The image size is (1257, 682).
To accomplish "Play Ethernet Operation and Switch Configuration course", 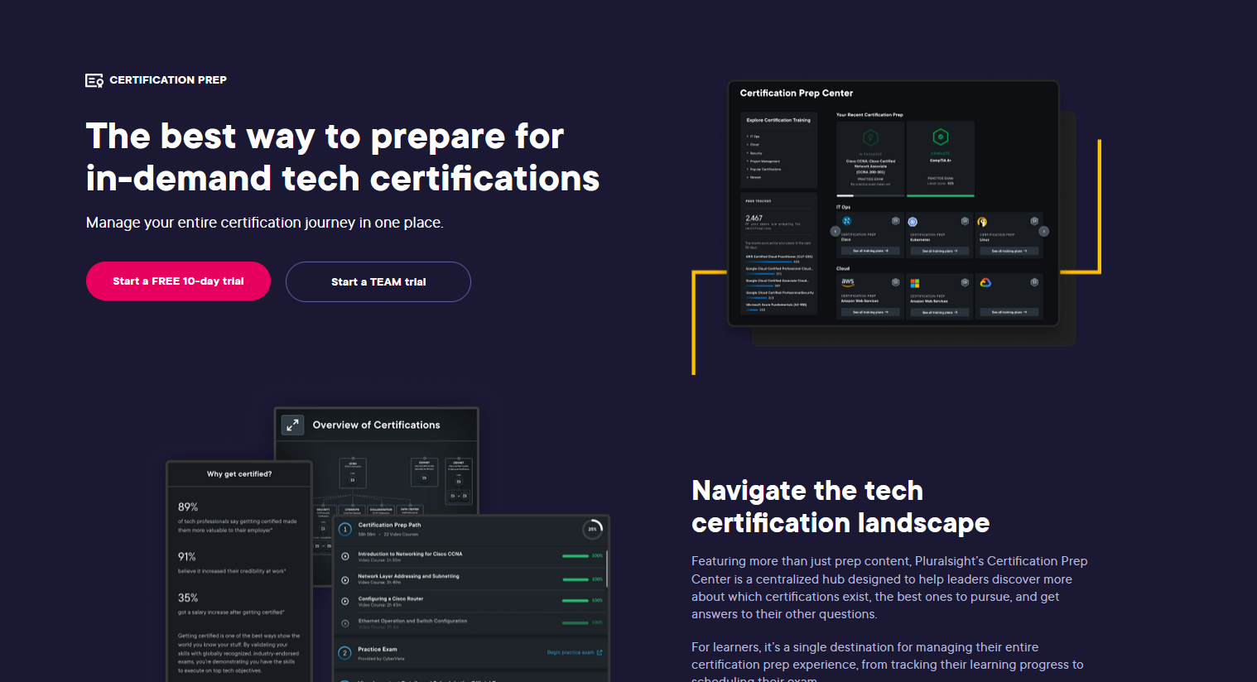I will click(x=345, y=623).
